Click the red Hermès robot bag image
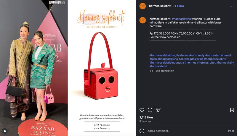The width and height of the screenshot is (237, 136). (101, 66)
